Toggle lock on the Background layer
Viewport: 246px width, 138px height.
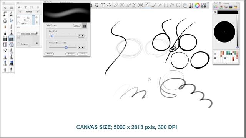pos(37,43)
